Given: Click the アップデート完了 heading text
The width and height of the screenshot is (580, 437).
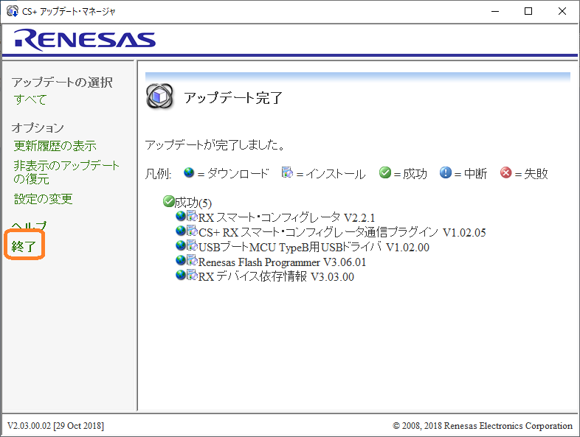Looking at the screenshot, I should click(233, 97).
